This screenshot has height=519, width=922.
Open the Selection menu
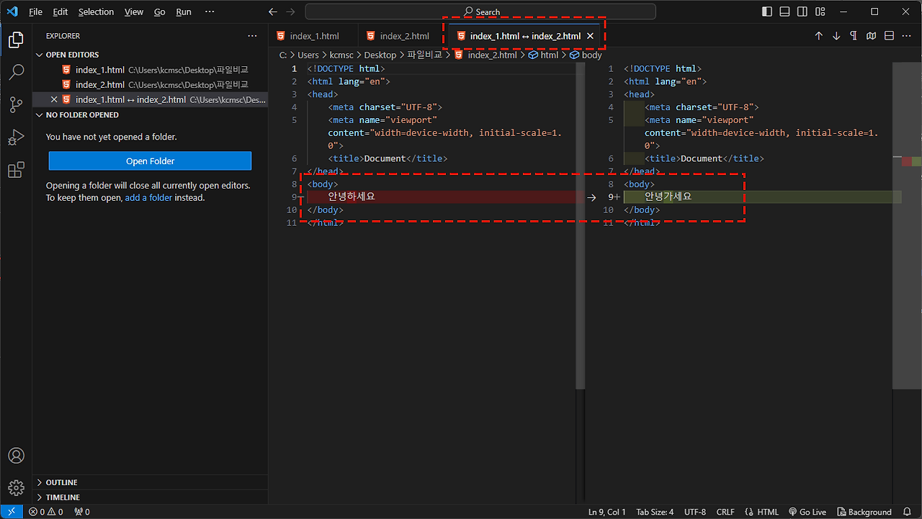click(96, 12)
